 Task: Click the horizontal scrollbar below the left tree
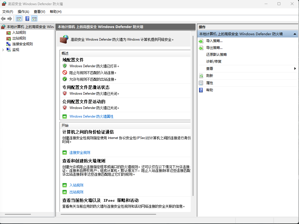coord(18,214)
